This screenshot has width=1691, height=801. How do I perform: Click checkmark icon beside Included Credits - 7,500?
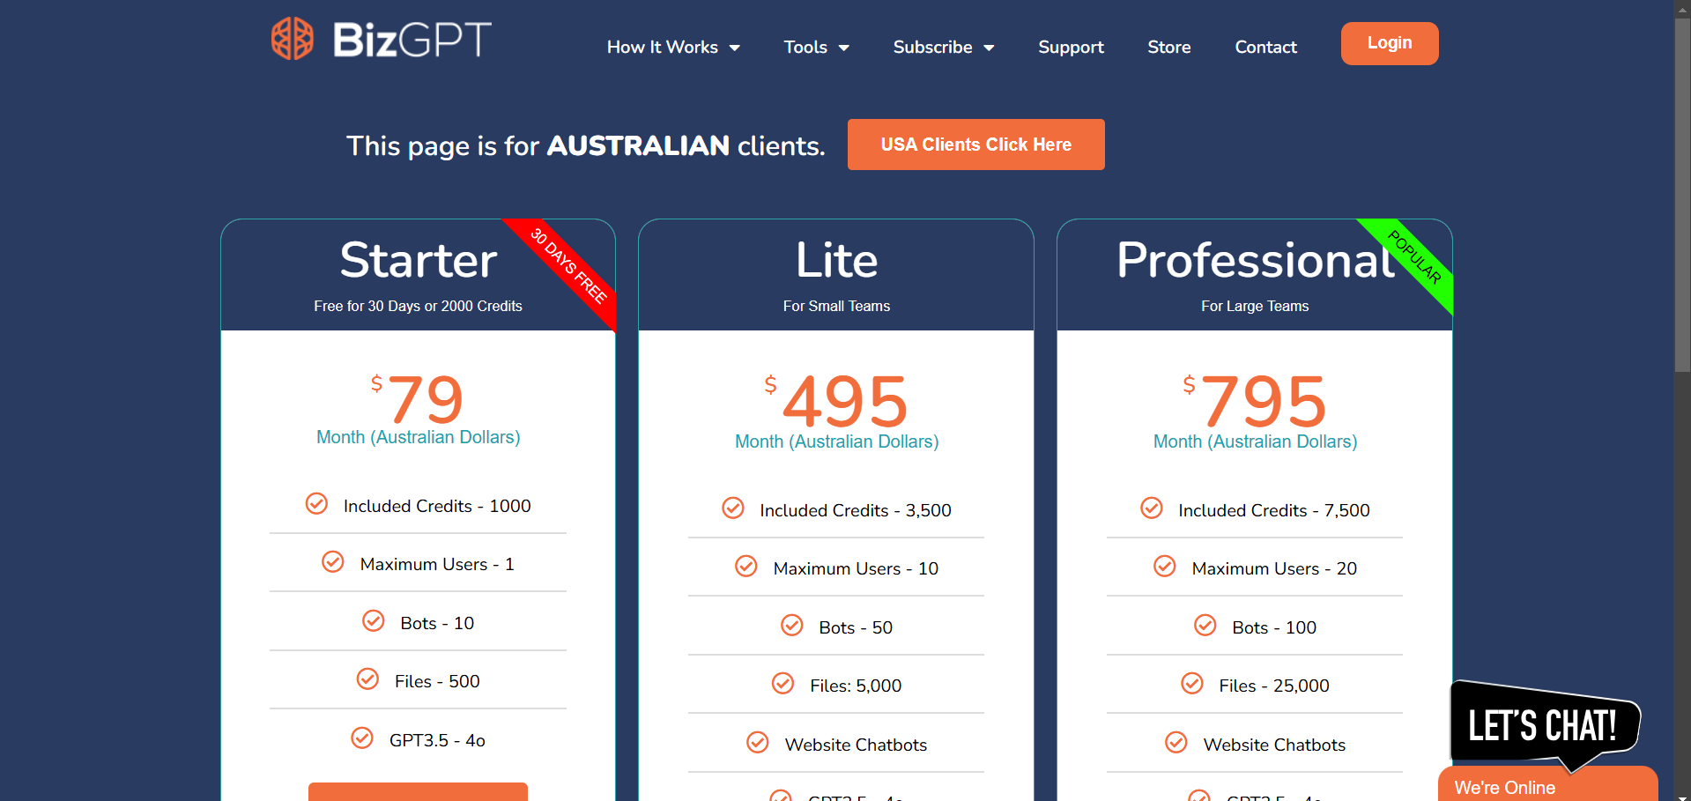[1152, 508]
